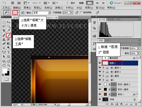Expand the 组 1 group
Image resolution: width=142 pixels, height=107 pixels.
[x=103, y=80]
